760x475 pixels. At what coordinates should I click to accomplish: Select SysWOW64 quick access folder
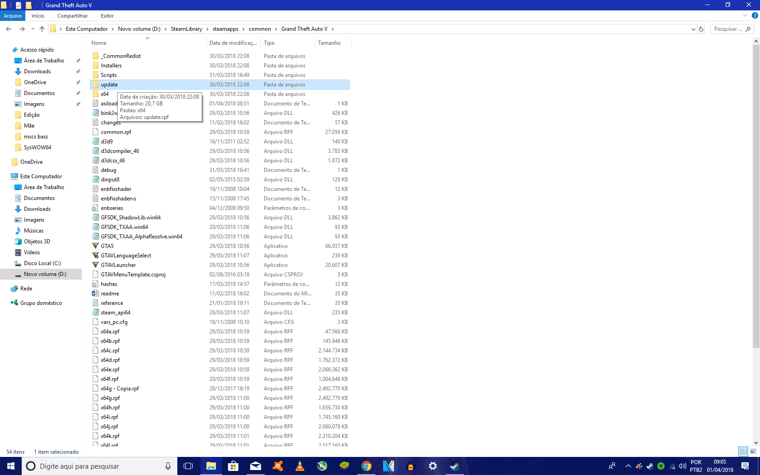point(37,147)
